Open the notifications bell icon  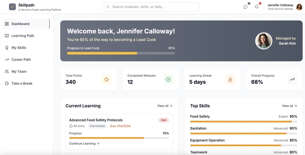coord(257,7)
